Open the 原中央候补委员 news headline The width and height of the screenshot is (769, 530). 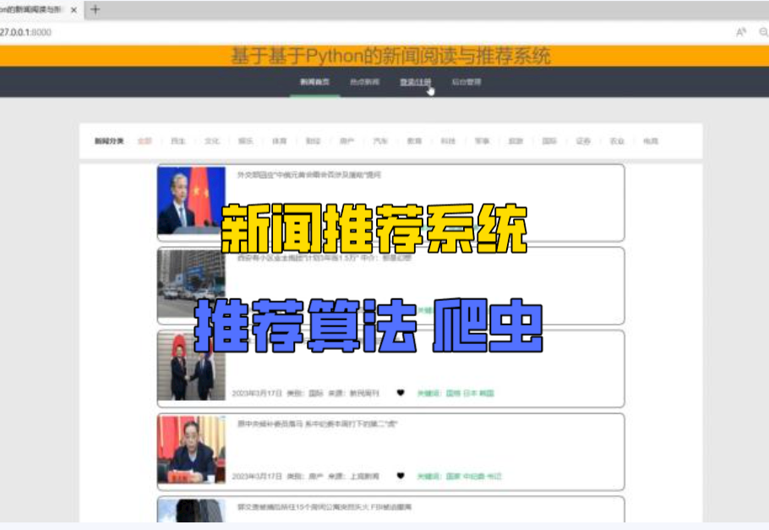317,423
